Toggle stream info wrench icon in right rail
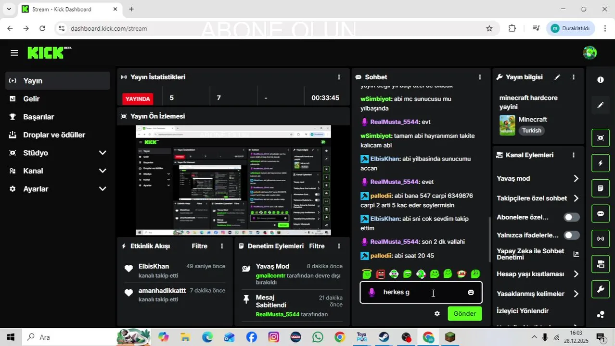 [601, 289]
